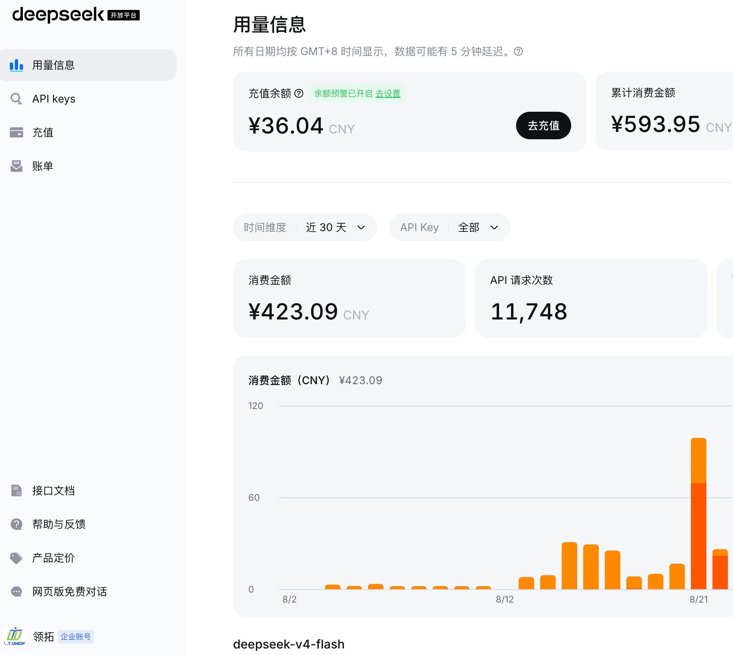Follow the 去设置 balance alert link
The width and height of the screenshot is (733, 655).
coord(388,93)
